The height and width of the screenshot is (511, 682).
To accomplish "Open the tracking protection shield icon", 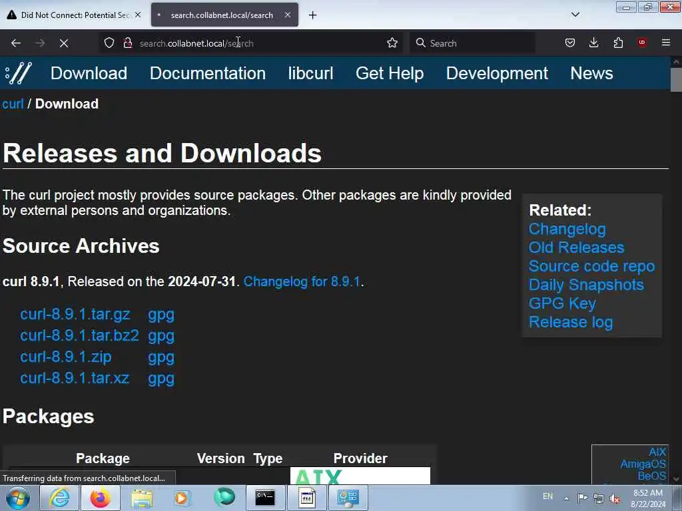I will (109, 43).
